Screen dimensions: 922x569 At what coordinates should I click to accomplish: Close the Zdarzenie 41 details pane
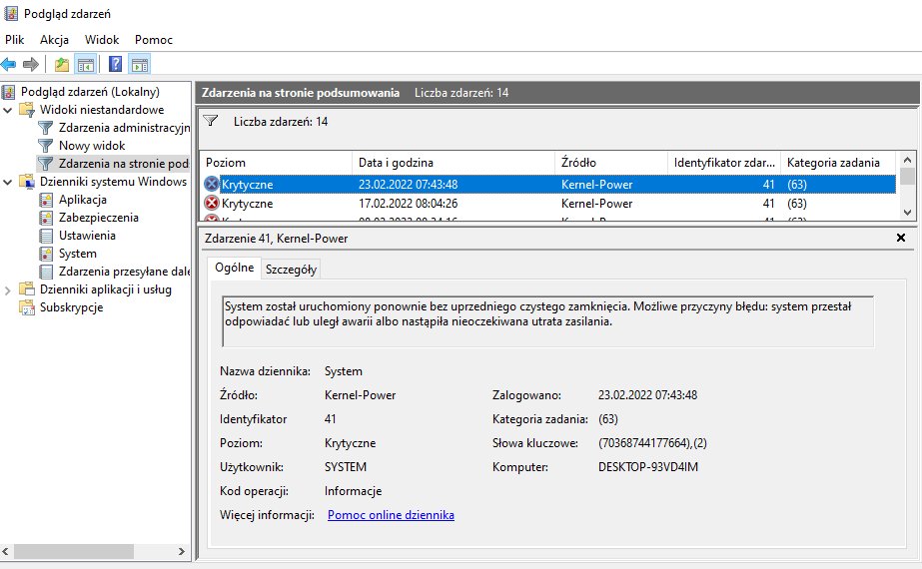901,238
